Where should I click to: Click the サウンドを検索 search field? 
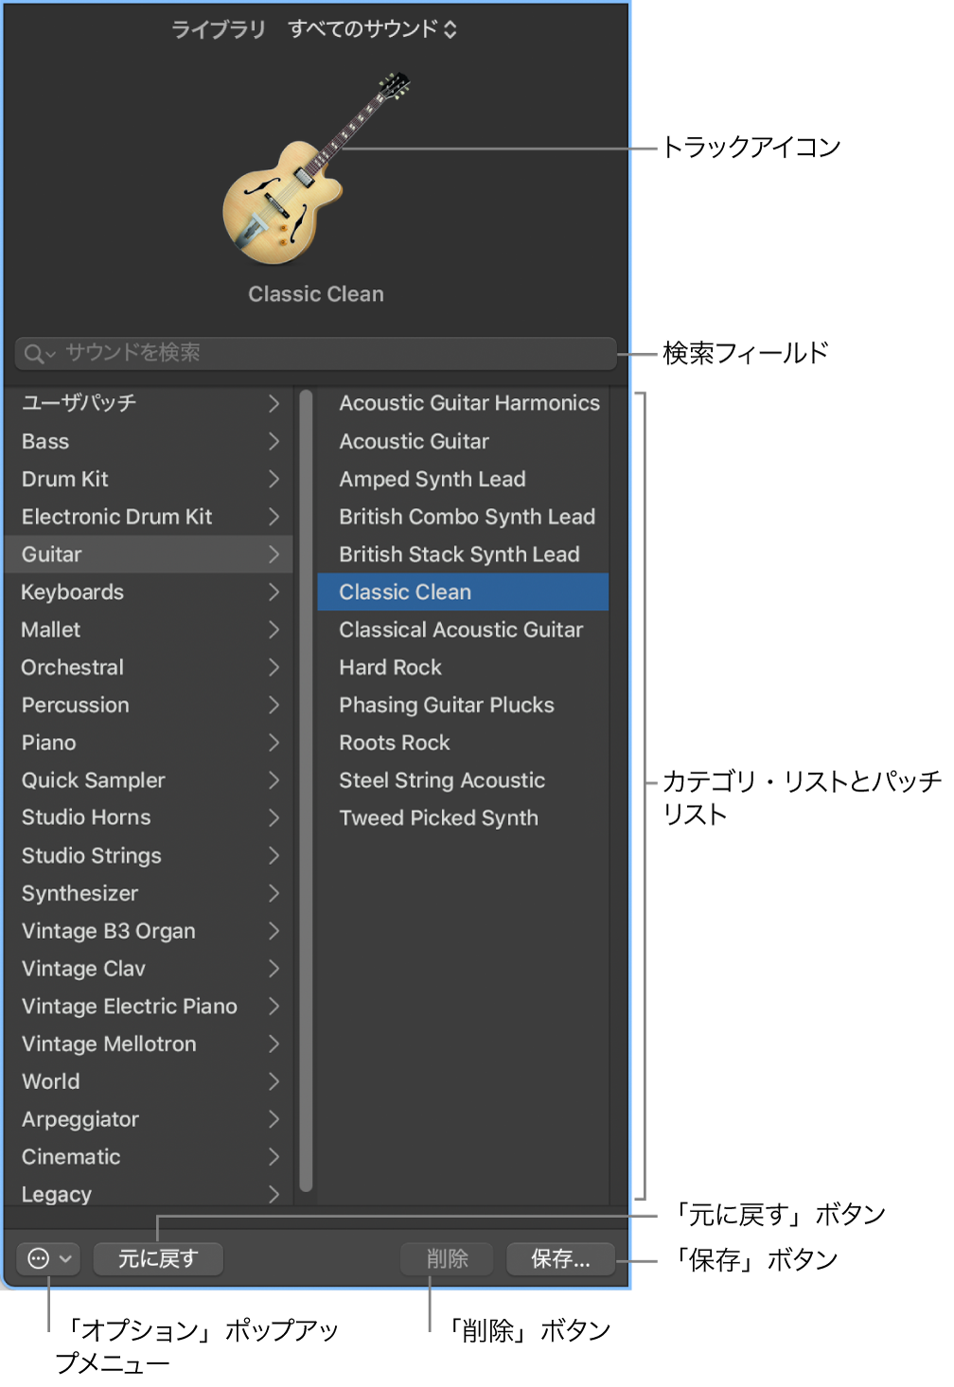click(312, 353)
